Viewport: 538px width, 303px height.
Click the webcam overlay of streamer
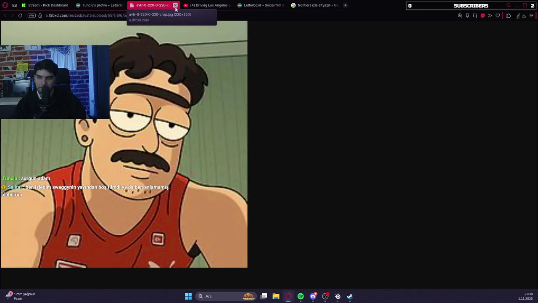tap(55, 82)
